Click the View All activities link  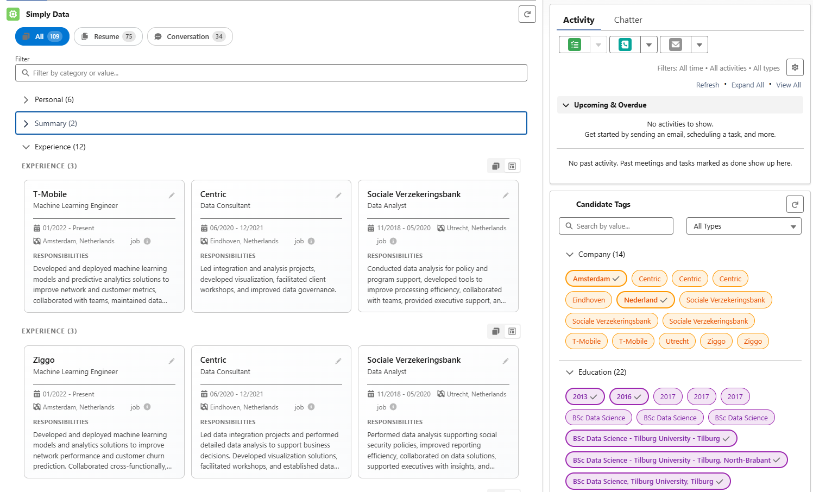coord(788,85)
